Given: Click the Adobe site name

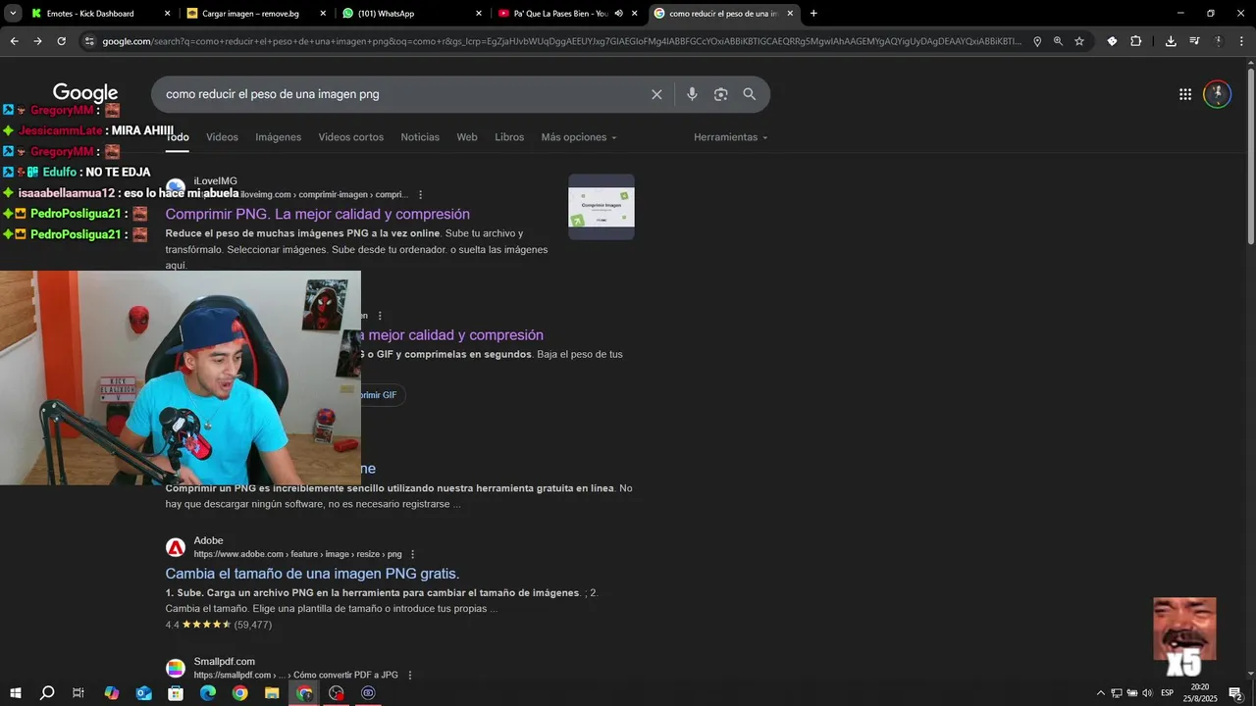Looking at the screenshot, I should pos(208,540).
